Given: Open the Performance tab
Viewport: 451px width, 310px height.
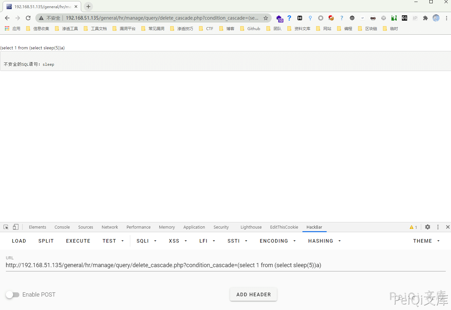Looking at the screenshot, I should [138, 227].
